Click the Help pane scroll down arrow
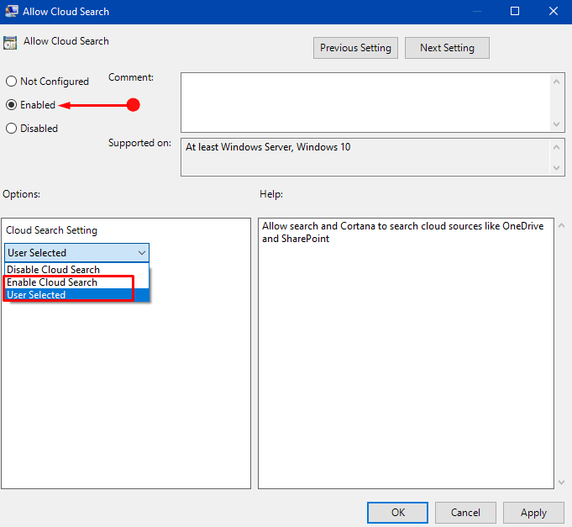Image resolution: width=572 pixels, height=527 pixels. tap(561, 482)
